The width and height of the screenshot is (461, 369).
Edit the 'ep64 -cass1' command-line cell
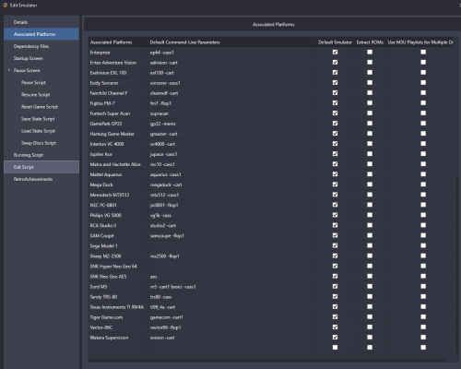click(x=232, y=53)
